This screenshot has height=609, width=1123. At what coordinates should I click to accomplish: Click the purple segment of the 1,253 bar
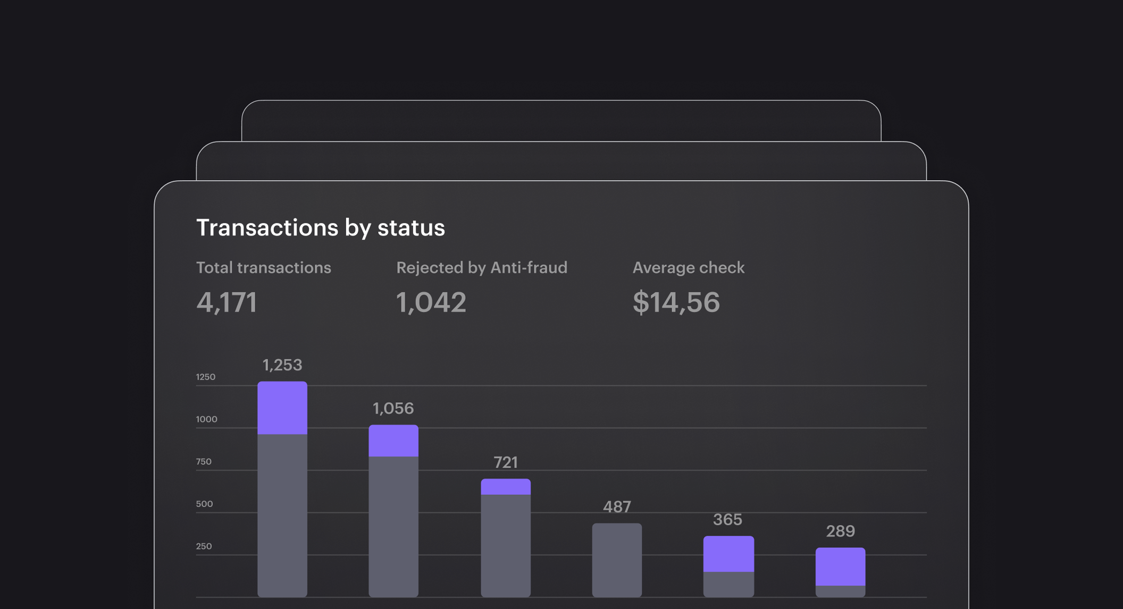282,408
